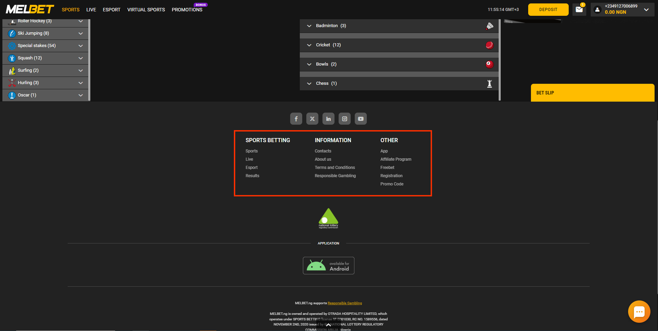Open the messages envelope icon

(579, 9)
